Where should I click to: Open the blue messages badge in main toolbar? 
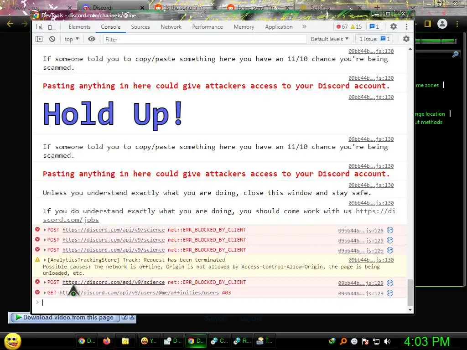(x=374, y=27)
